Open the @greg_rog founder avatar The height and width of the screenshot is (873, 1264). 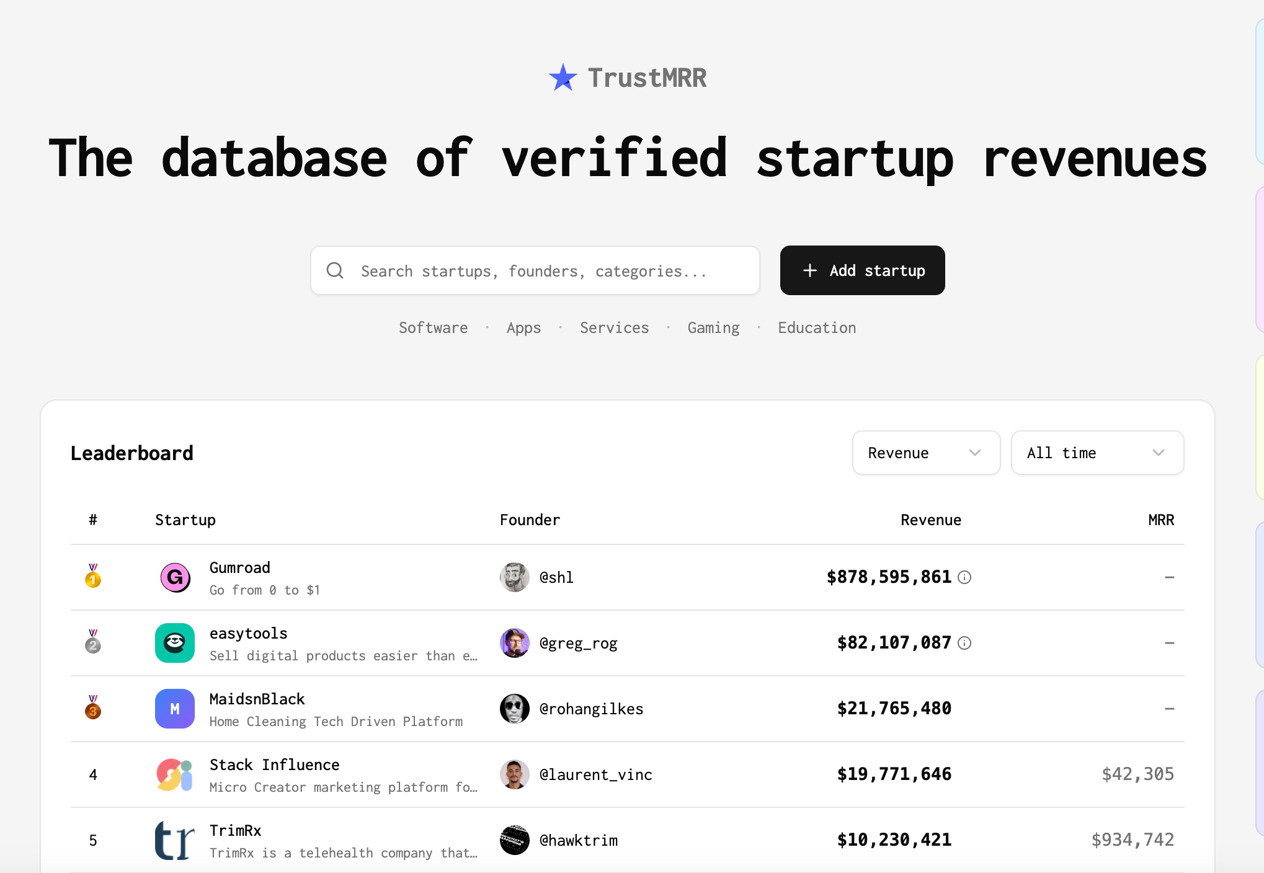pos(514,643)
